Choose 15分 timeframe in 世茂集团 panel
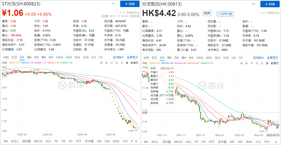This screenshot has height=145, width=281. [226, 58]
